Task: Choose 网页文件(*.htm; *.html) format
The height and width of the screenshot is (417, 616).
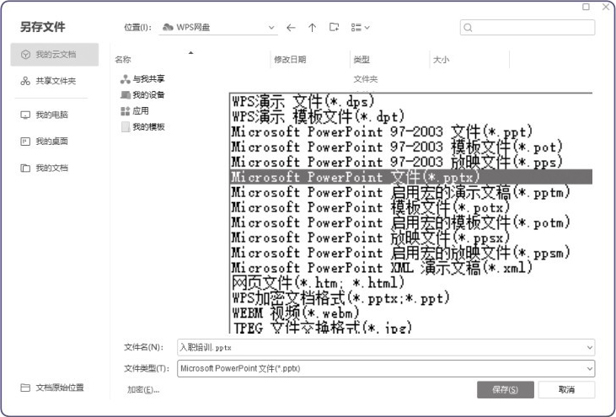Action: click(411, 283)
